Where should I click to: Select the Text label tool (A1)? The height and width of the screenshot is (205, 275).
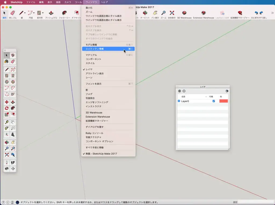coord(13,128)
